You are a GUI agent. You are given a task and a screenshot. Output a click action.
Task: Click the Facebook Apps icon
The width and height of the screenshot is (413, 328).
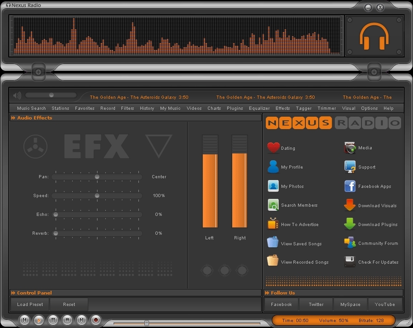(x=350, y=186)
